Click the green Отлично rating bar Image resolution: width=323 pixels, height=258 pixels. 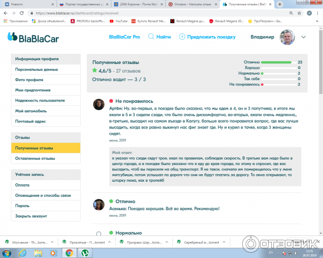(275, 62)
